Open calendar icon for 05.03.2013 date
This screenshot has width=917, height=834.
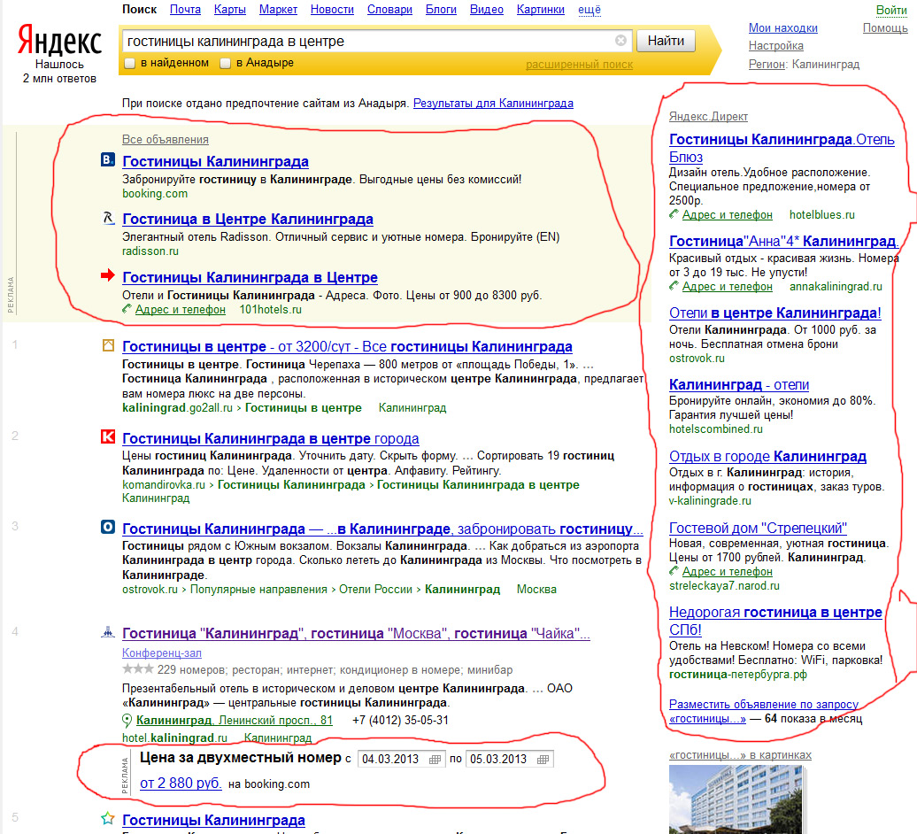[543, 759]
